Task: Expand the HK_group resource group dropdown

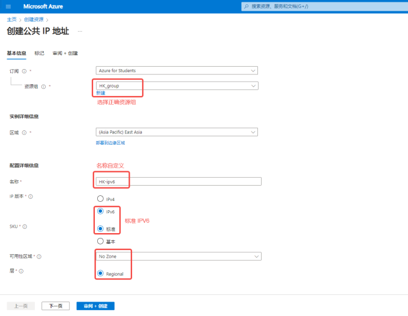Action: click(177, 86)
